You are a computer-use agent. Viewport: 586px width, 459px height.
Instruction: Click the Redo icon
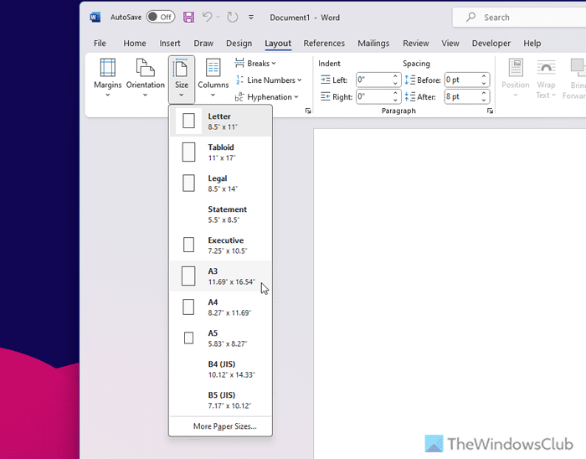[233, 18]
